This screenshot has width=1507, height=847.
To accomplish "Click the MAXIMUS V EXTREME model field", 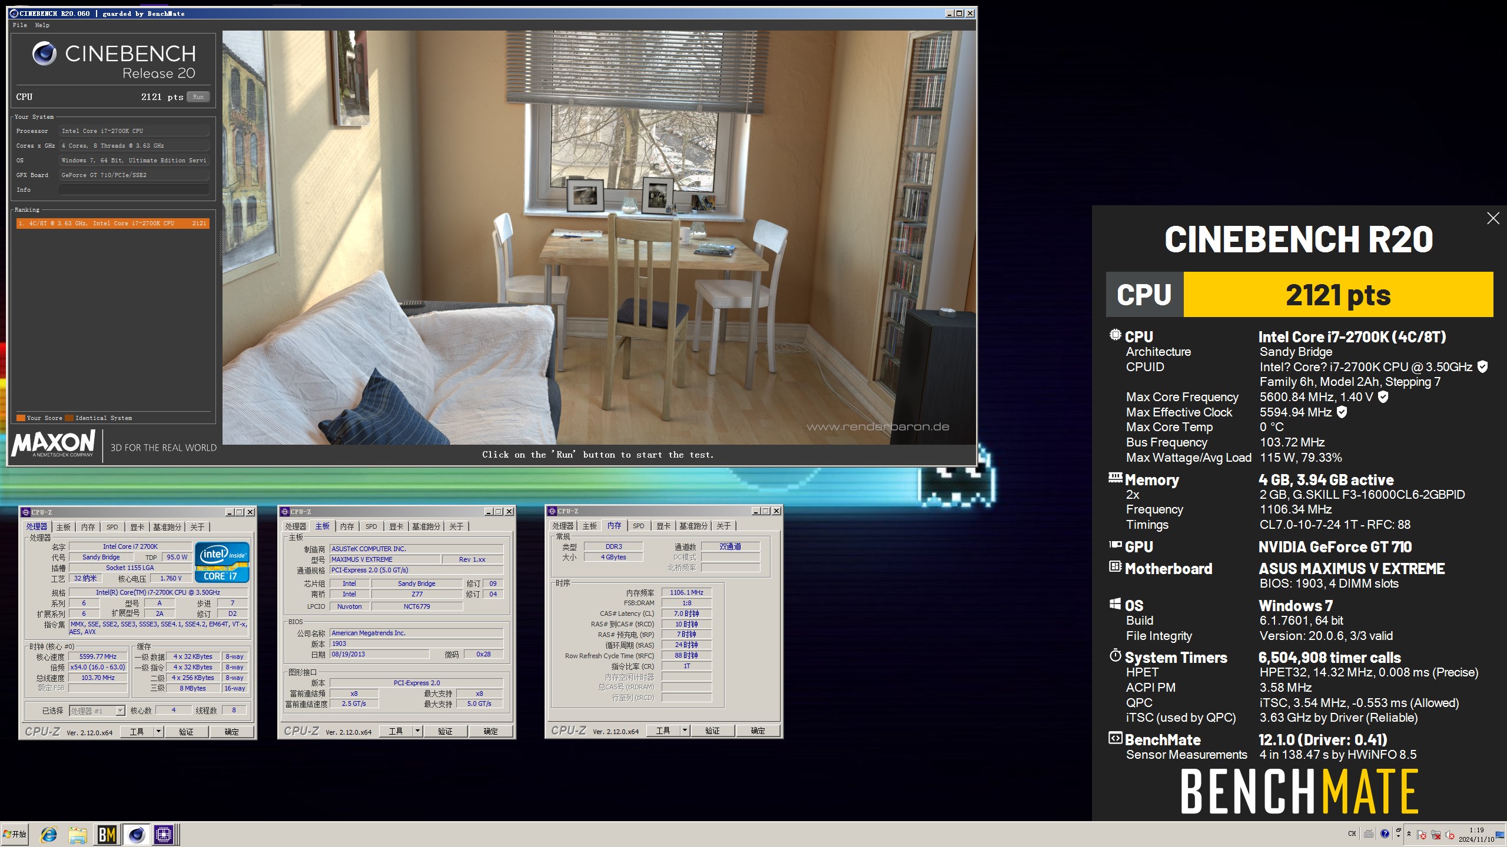I will click(x=384, y=559).
